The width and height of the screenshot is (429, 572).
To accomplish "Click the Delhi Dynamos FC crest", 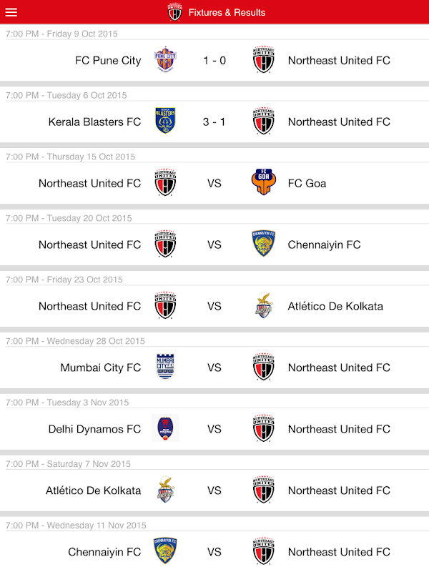I will coord(166,429).
